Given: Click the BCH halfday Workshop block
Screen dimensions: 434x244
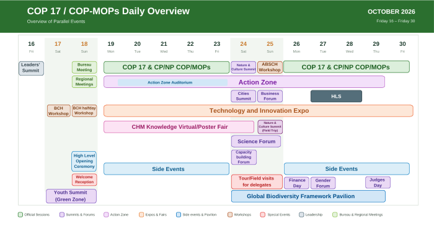Looking at the screenshot, I should 84,111.
